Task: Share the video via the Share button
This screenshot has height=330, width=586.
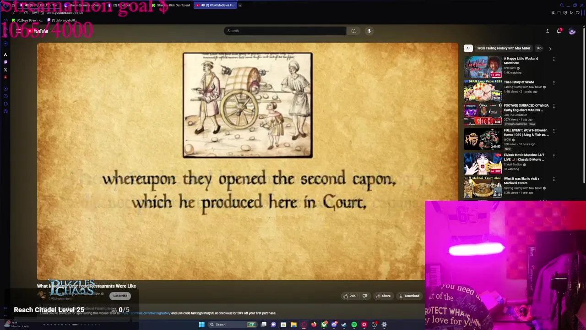Action: [x=383, y=296]
